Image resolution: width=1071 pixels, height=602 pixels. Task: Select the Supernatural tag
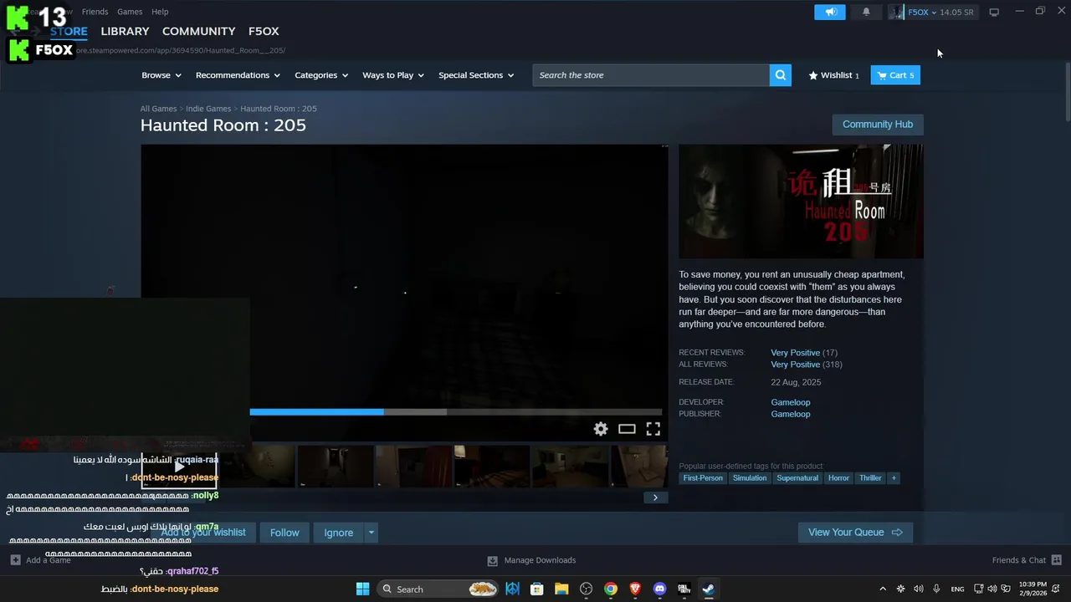coord(797,478)
